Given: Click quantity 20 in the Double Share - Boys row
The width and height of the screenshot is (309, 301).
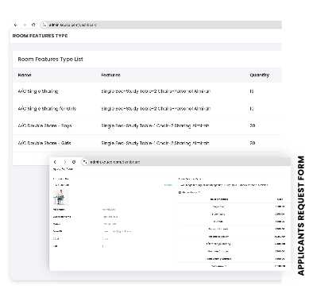Looking at the screenshot, I should tap(253, 125).
